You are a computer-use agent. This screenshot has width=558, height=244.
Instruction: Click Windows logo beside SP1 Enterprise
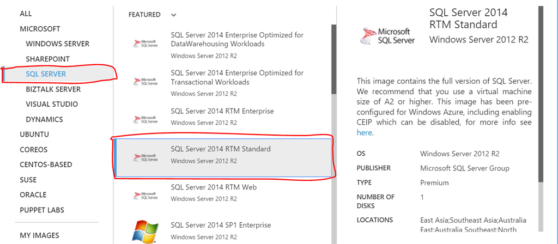(143, 231)
